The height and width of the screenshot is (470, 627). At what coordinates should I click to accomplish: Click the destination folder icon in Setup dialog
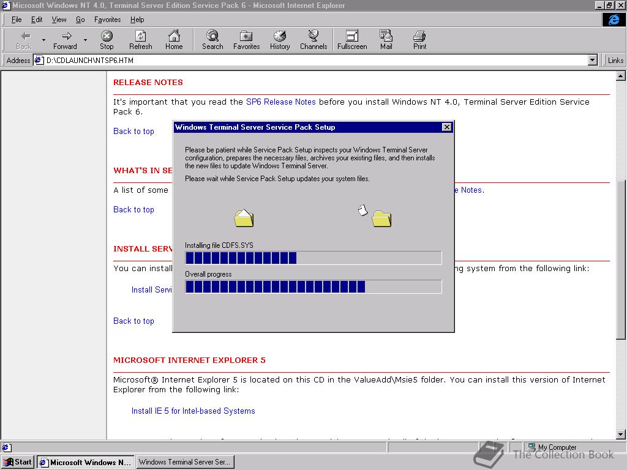click(x=381, y=218)
